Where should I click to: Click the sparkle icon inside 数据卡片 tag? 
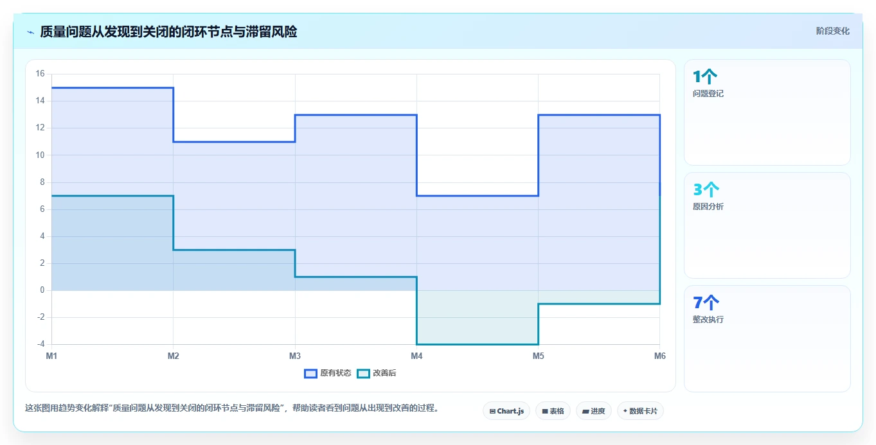[625, 411]
